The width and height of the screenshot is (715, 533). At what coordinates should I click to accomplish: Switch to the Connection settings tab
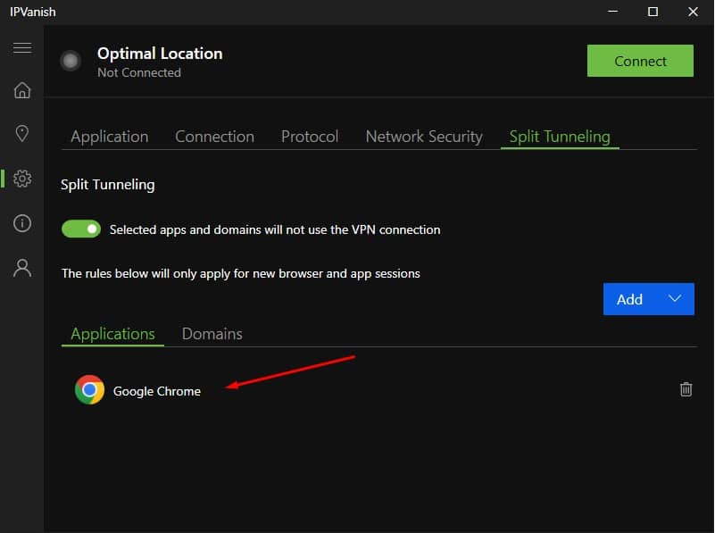pos(214,137)
